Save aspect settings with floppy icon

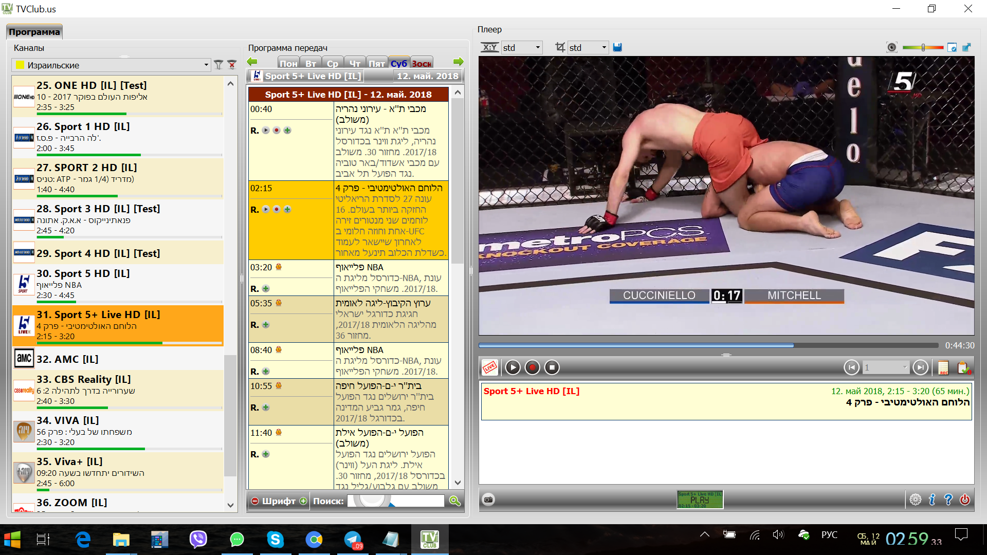(x=617, y=47)
